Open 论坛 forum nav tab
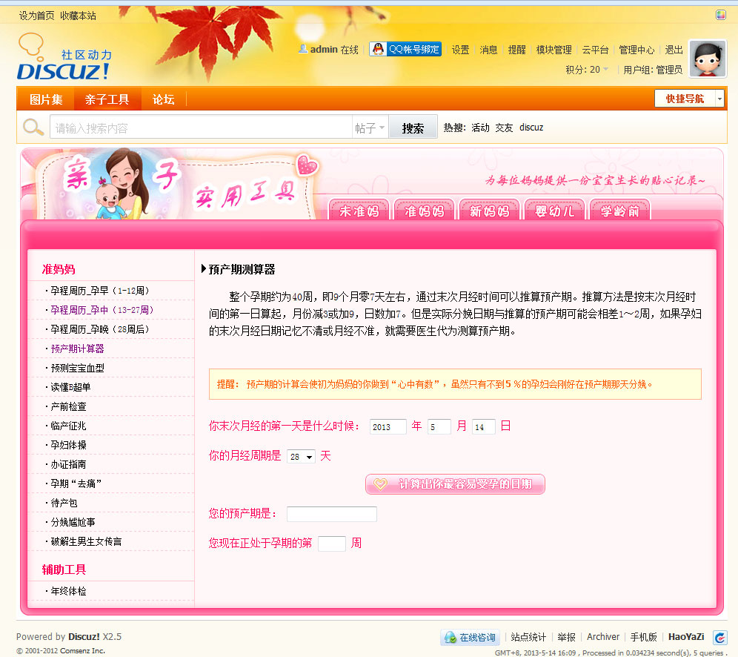 coord(163,99)
